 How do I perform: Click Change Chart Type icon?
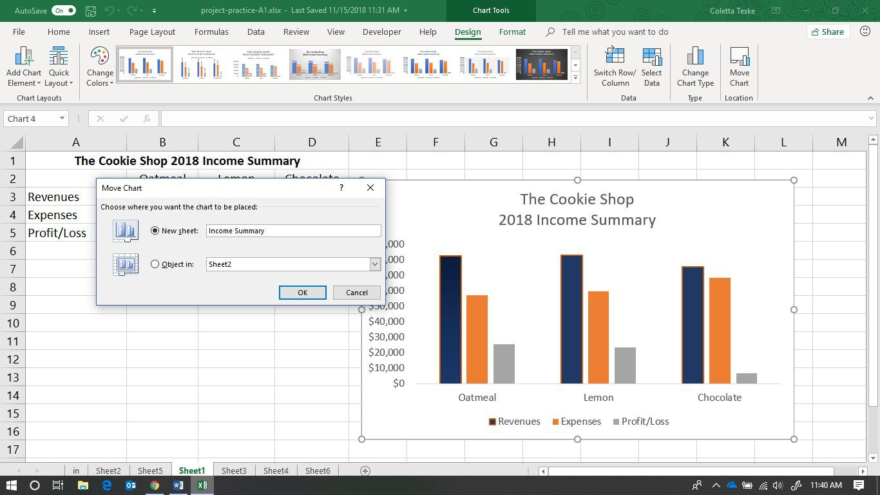[x=695, y=67]
